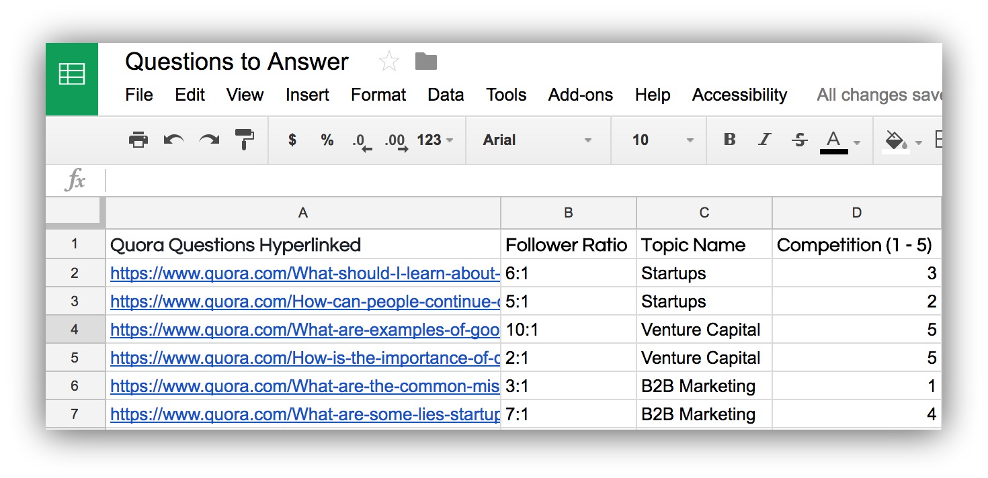
Task: Select the 7:1 follower ratio cell
Action: click(569, 414)
